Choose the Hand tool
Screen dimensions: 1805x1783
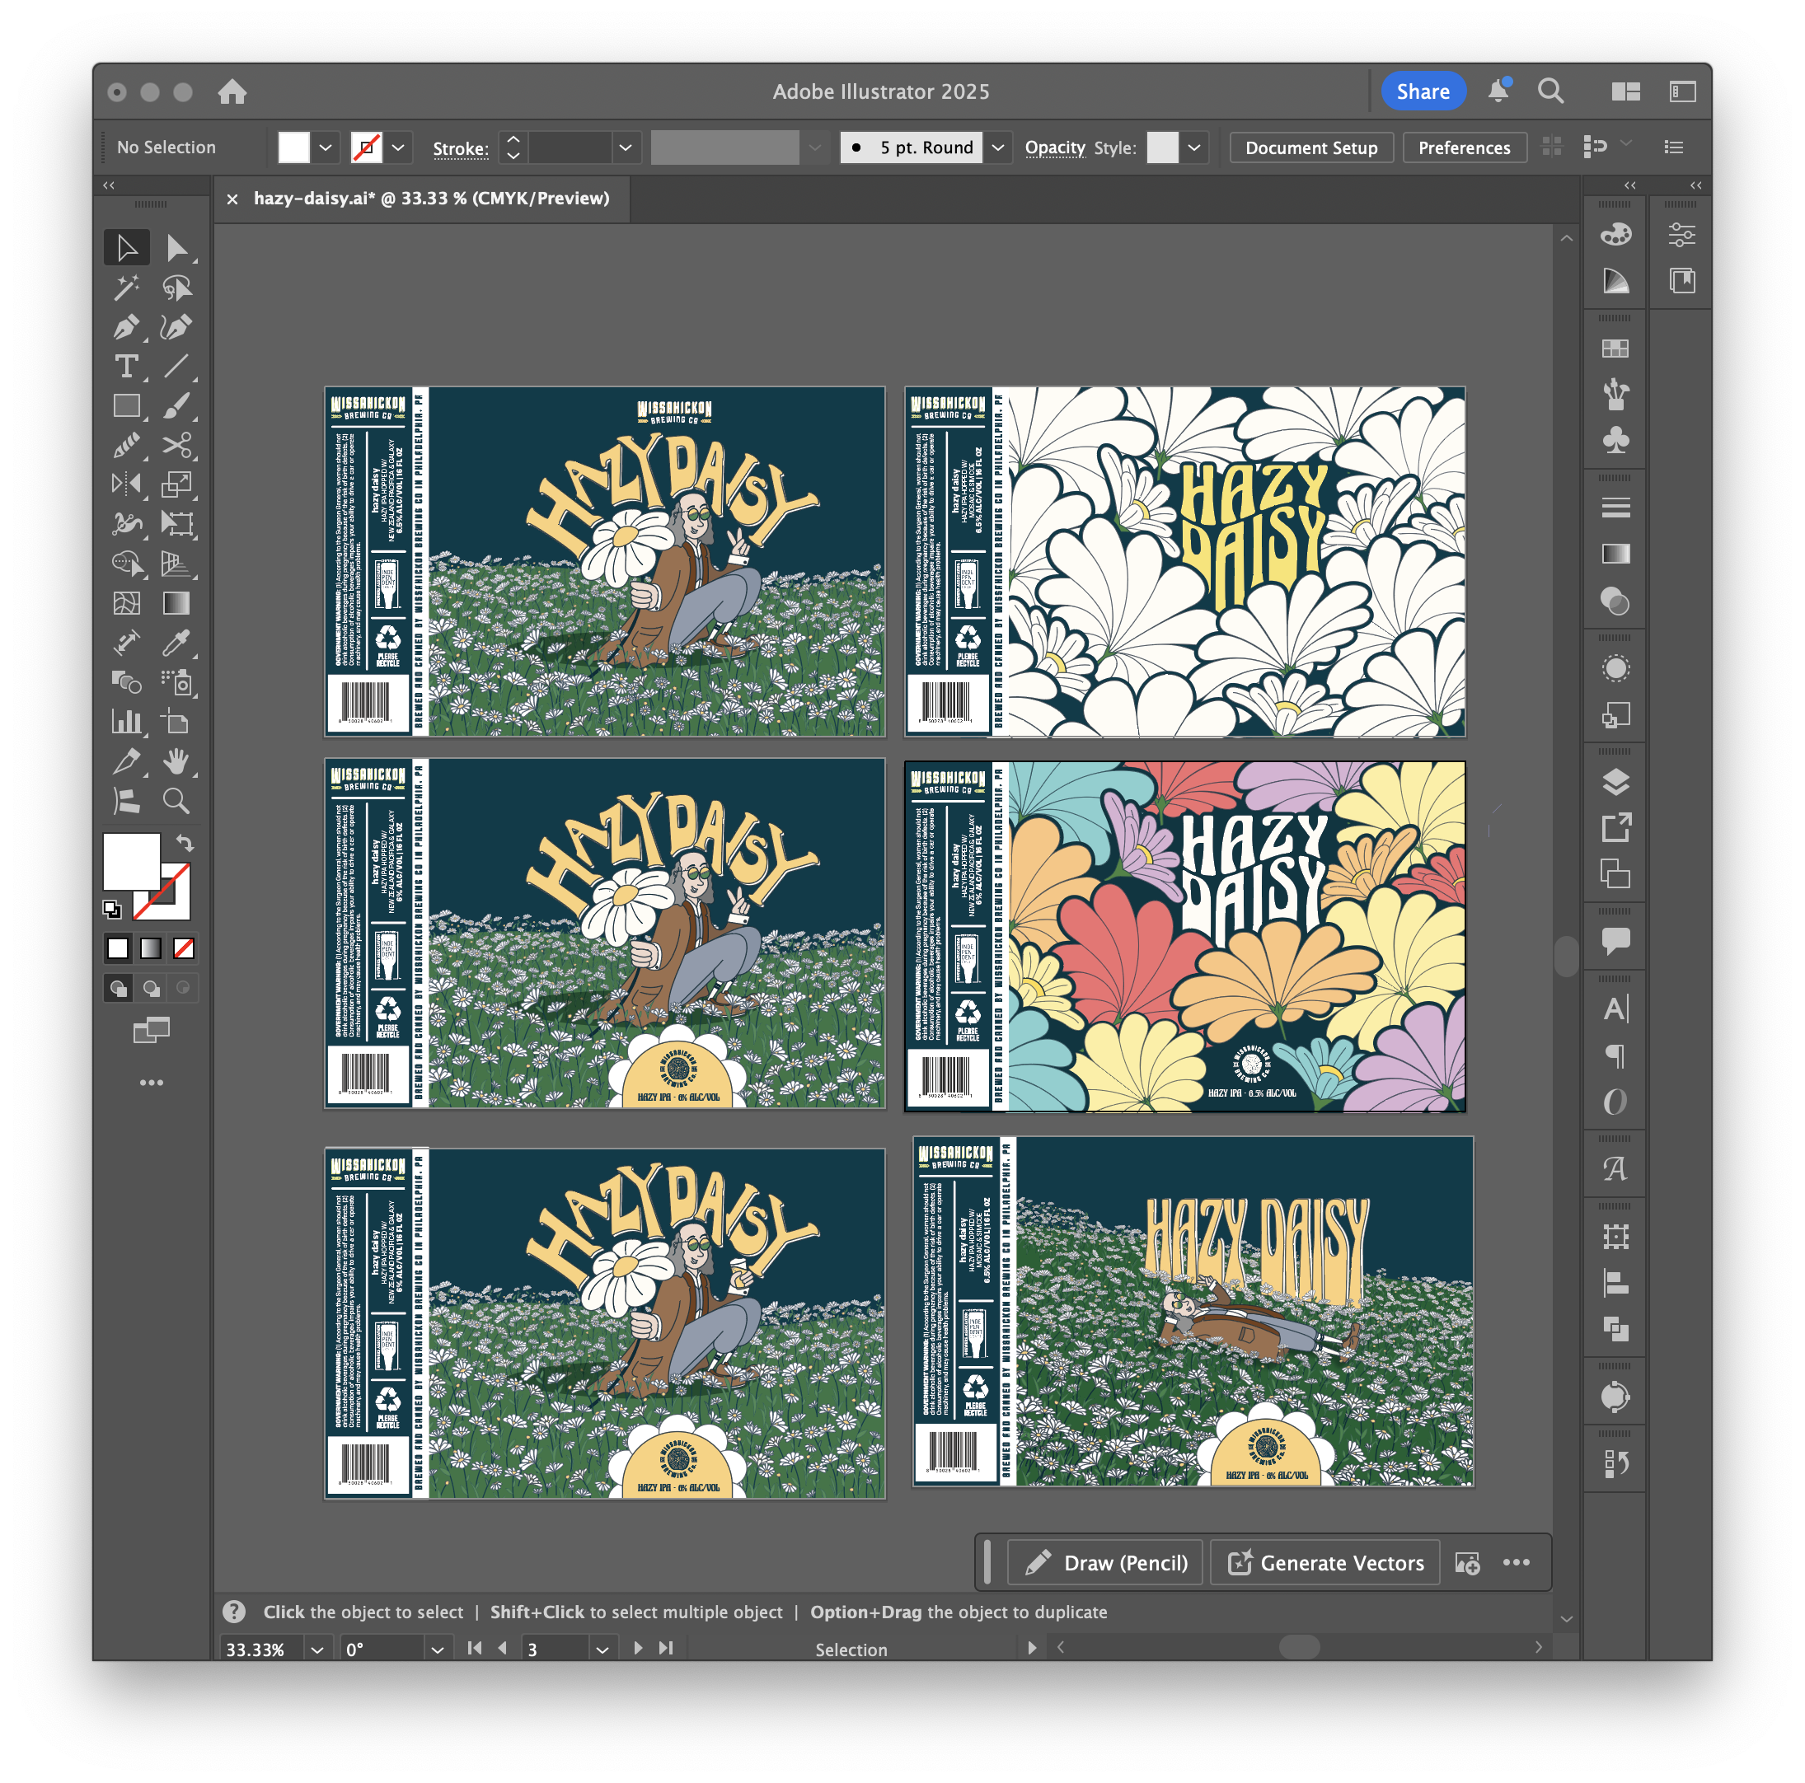[176, 761]
